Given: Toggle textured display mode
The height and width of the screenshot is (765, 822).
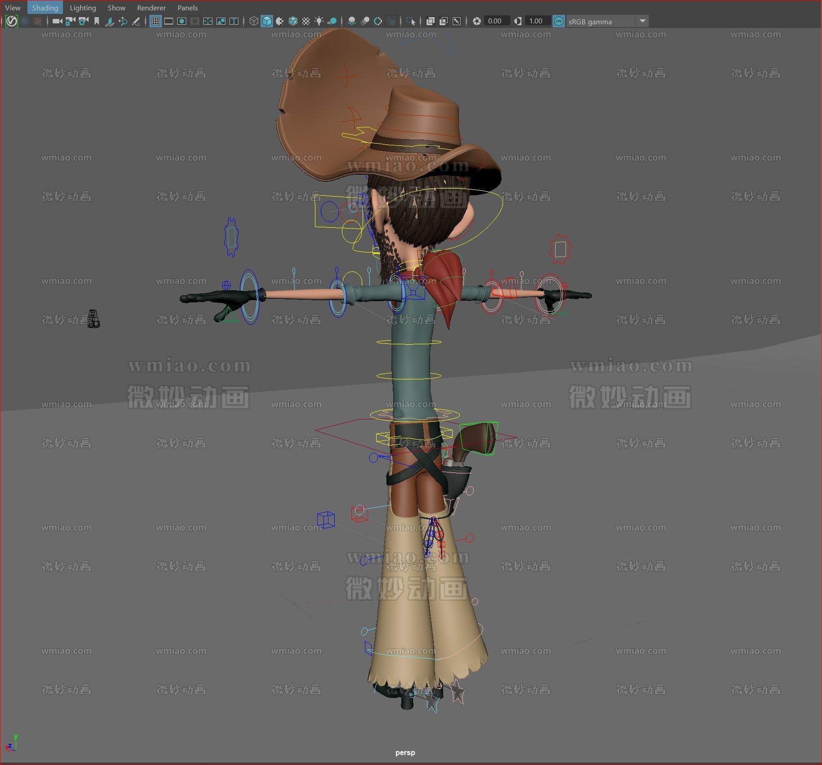Looking at the screenshot, I should coord(293,21).
